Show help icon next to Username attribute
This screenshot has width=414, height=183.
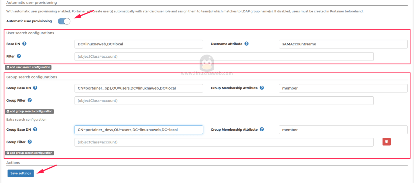pos(246,44)
